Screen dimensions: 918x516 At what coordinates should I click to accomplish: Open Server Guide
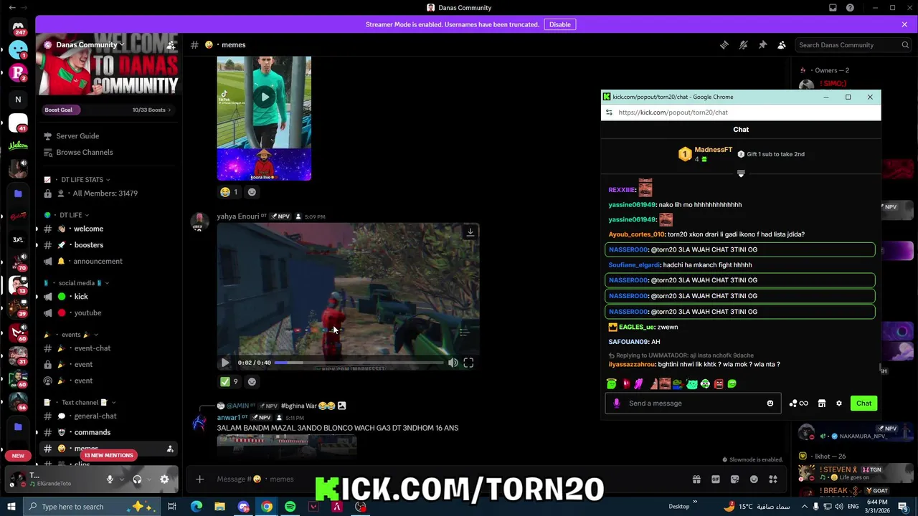tap(77, 136)
